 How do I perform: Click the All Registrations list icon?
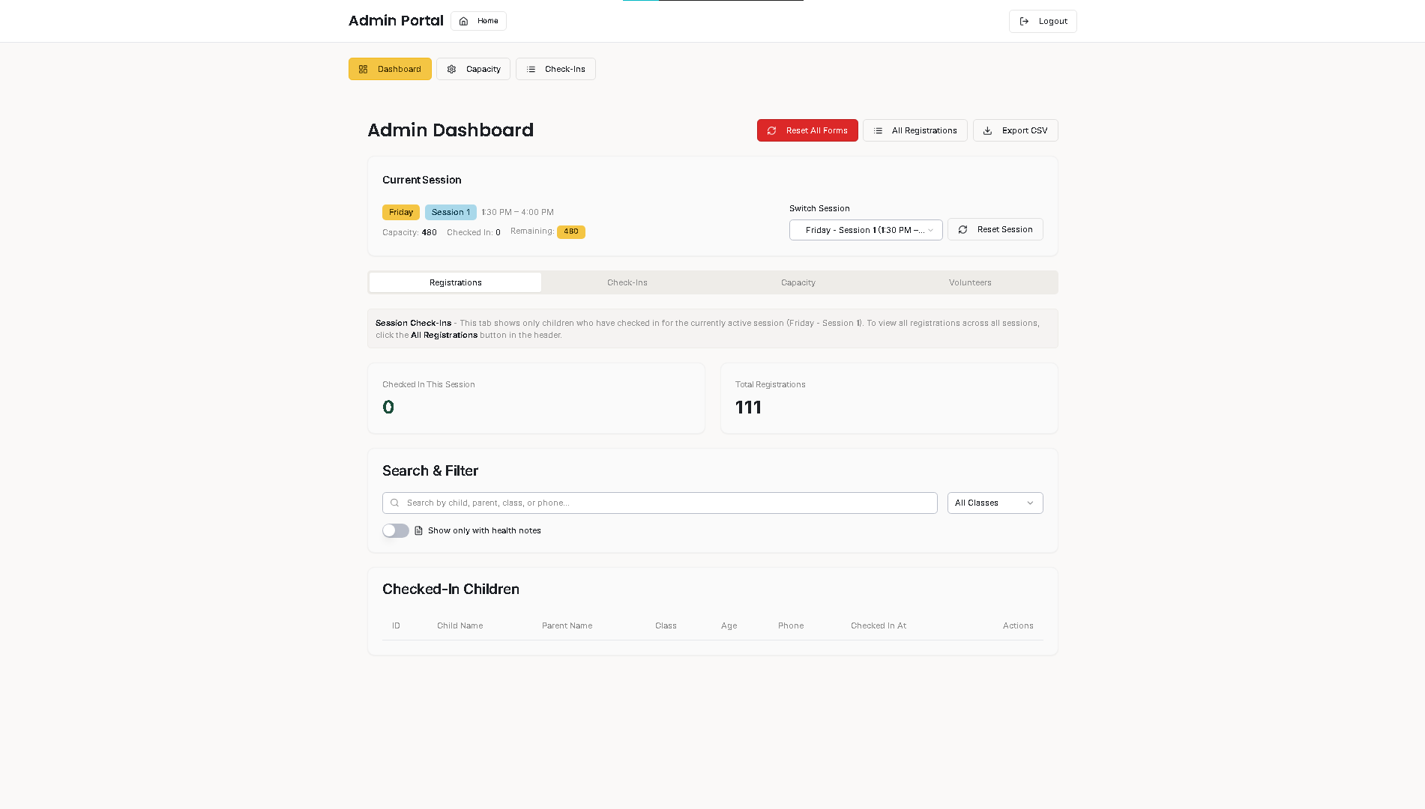click(x=878, y=131)
